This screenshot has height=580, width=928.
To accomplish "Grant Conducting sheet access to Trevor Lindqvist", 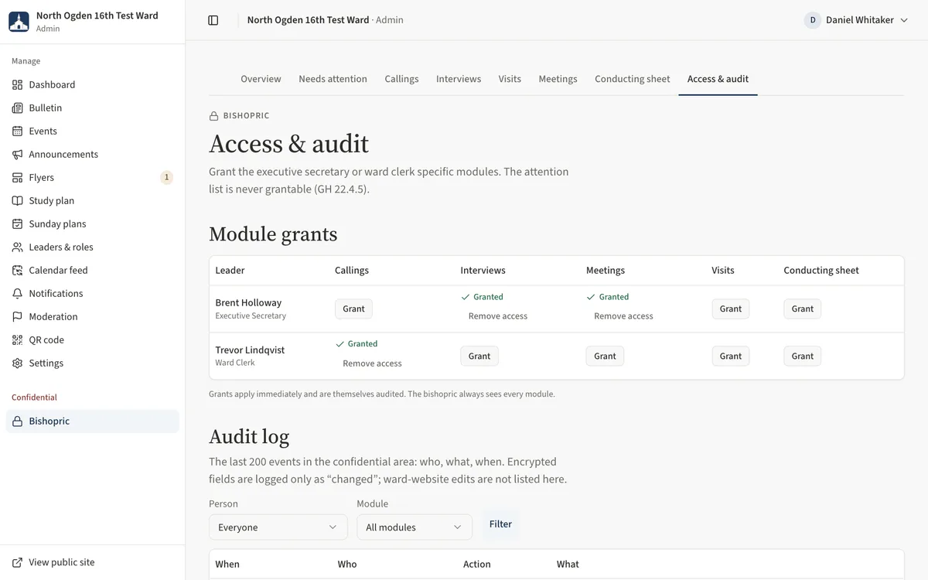I will (x=803, y=357).
